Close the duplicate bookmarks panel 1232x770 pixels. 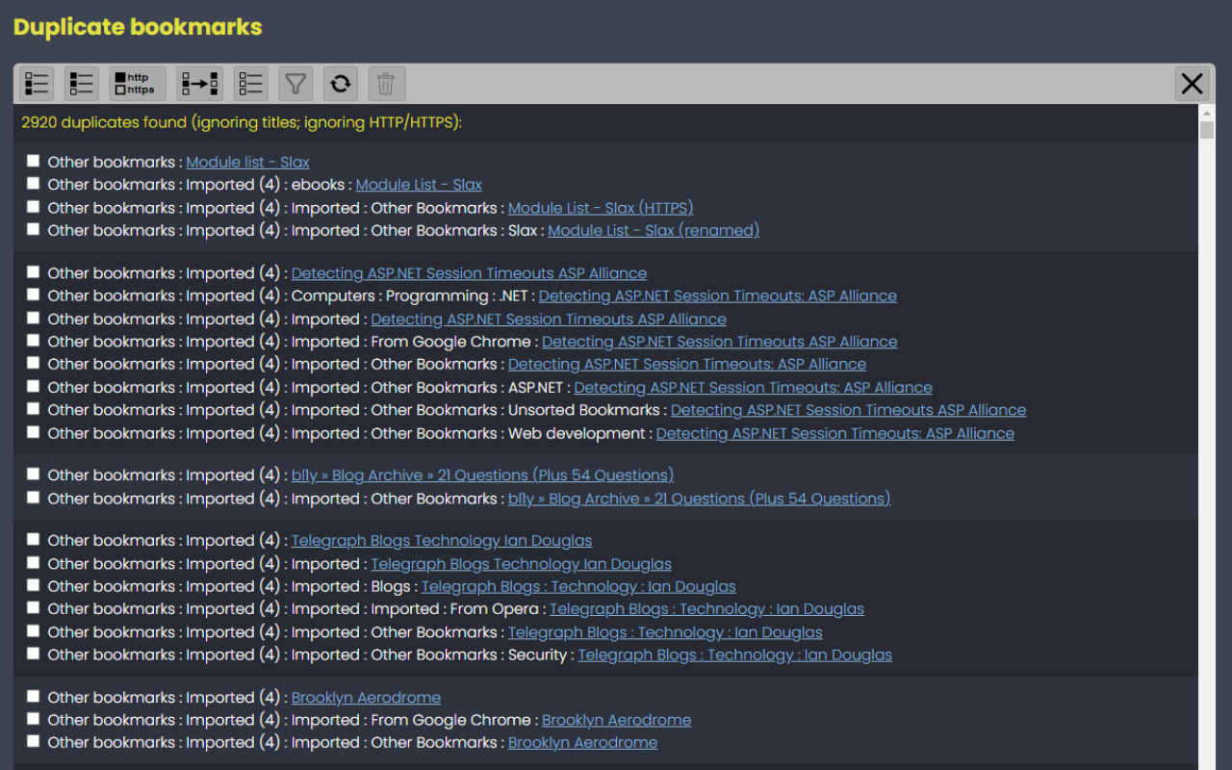coord(1192,84)
